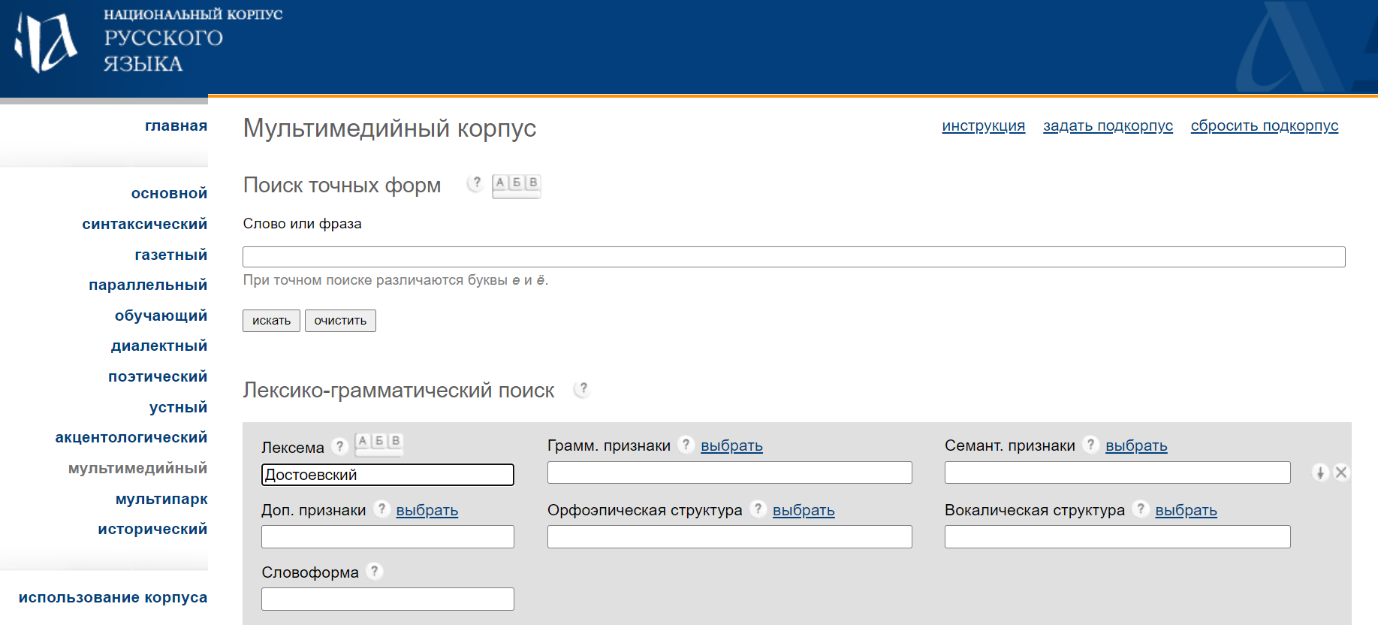
Task: Click задать подкорпус link
Action: tap(1108, 125)
